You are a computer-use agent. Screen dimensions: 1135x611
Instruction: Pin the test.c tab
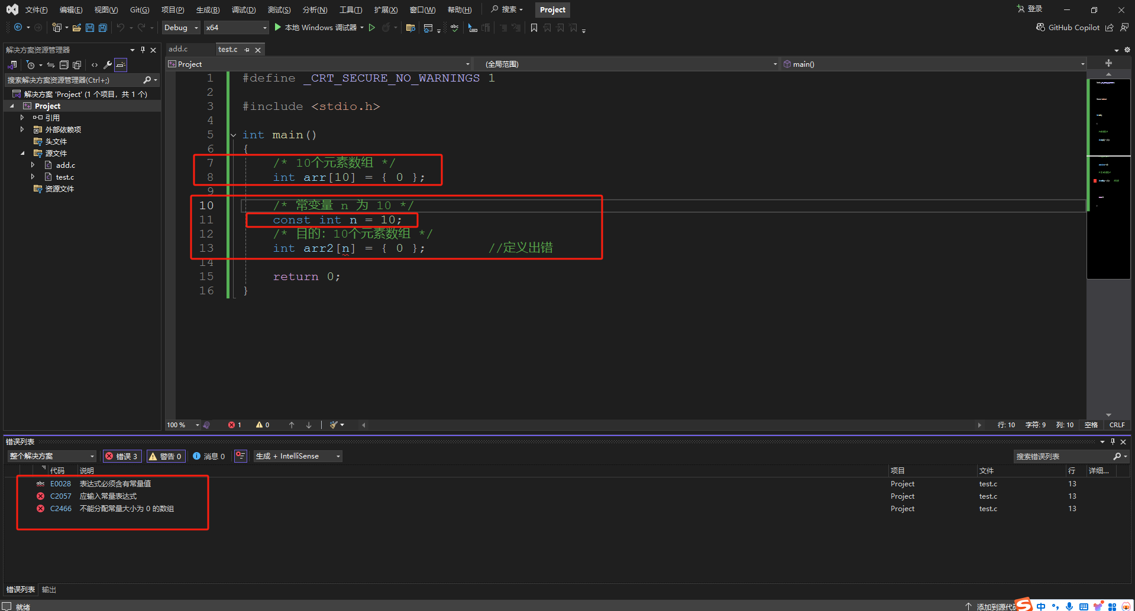click(x=247, y=50)
